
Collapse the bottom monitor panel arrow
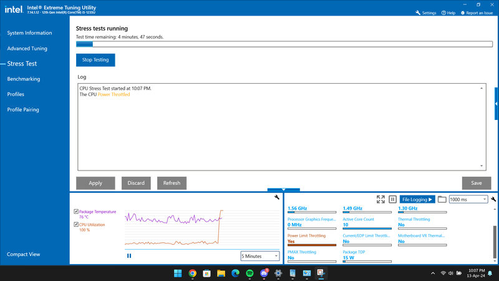pos(284,190)
